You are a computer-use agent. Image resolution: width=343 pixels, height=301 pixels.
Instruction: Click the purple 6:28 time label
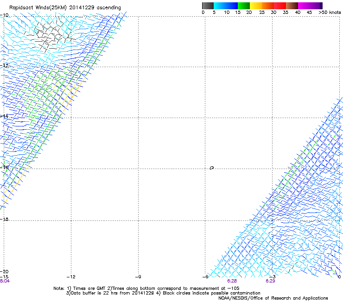(232, 281)
